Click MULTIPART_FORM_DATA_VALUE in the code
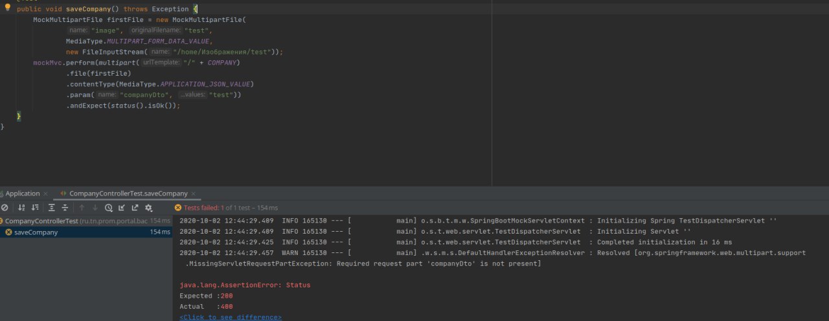Screen dimensions: 829x321 [x=158, y=41]
